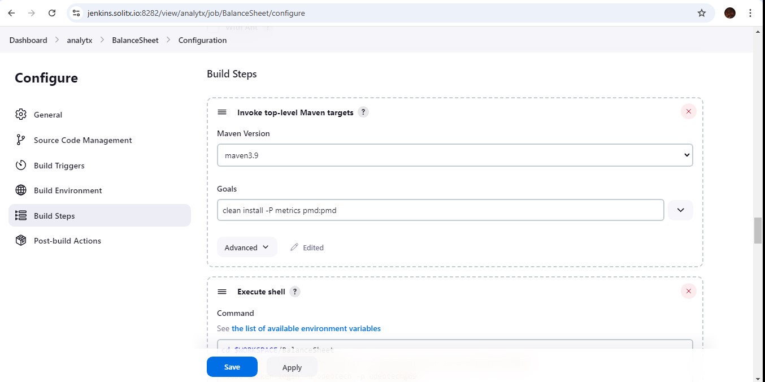Open the Maven Version dropdown
765x382 pixels.
[x=454, y=155]
